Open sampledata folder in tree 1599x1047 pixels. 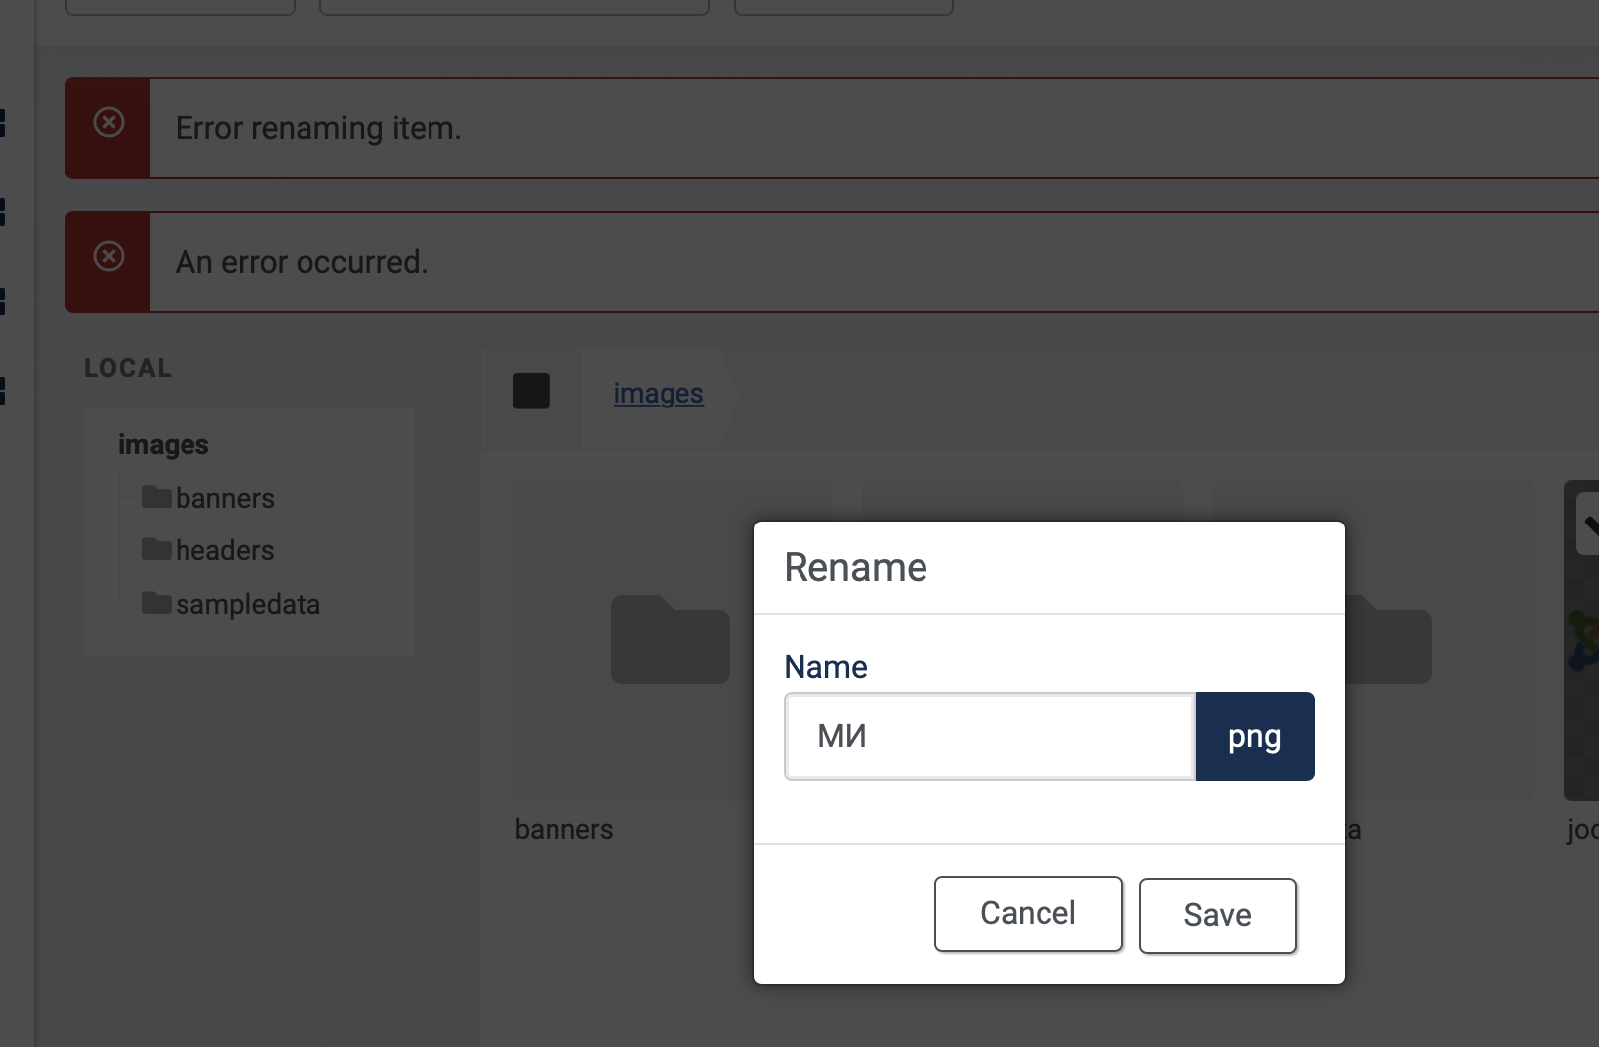(x=248, y=603)
